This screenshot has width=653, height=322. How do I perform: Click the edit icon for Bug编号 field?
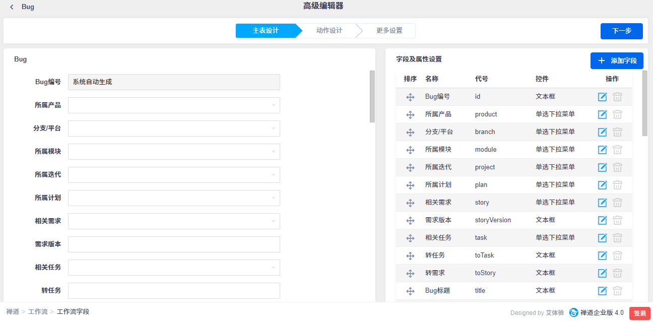click(x=602, y=97)
